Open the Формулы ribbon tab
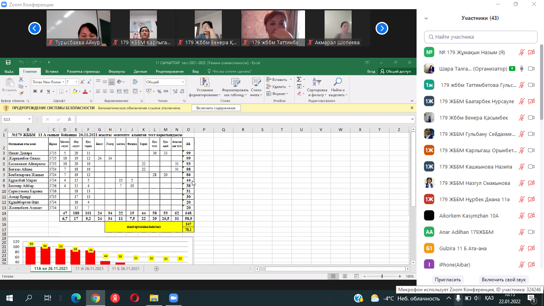Screen dimensions: 544x306 [117, 72]
